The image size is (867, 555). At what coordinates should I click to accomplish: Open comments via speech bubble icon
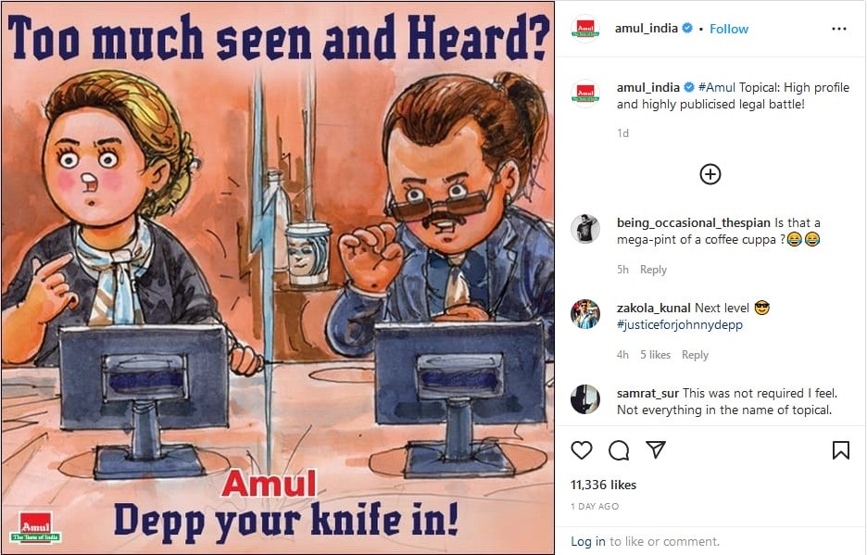(619, 450)
